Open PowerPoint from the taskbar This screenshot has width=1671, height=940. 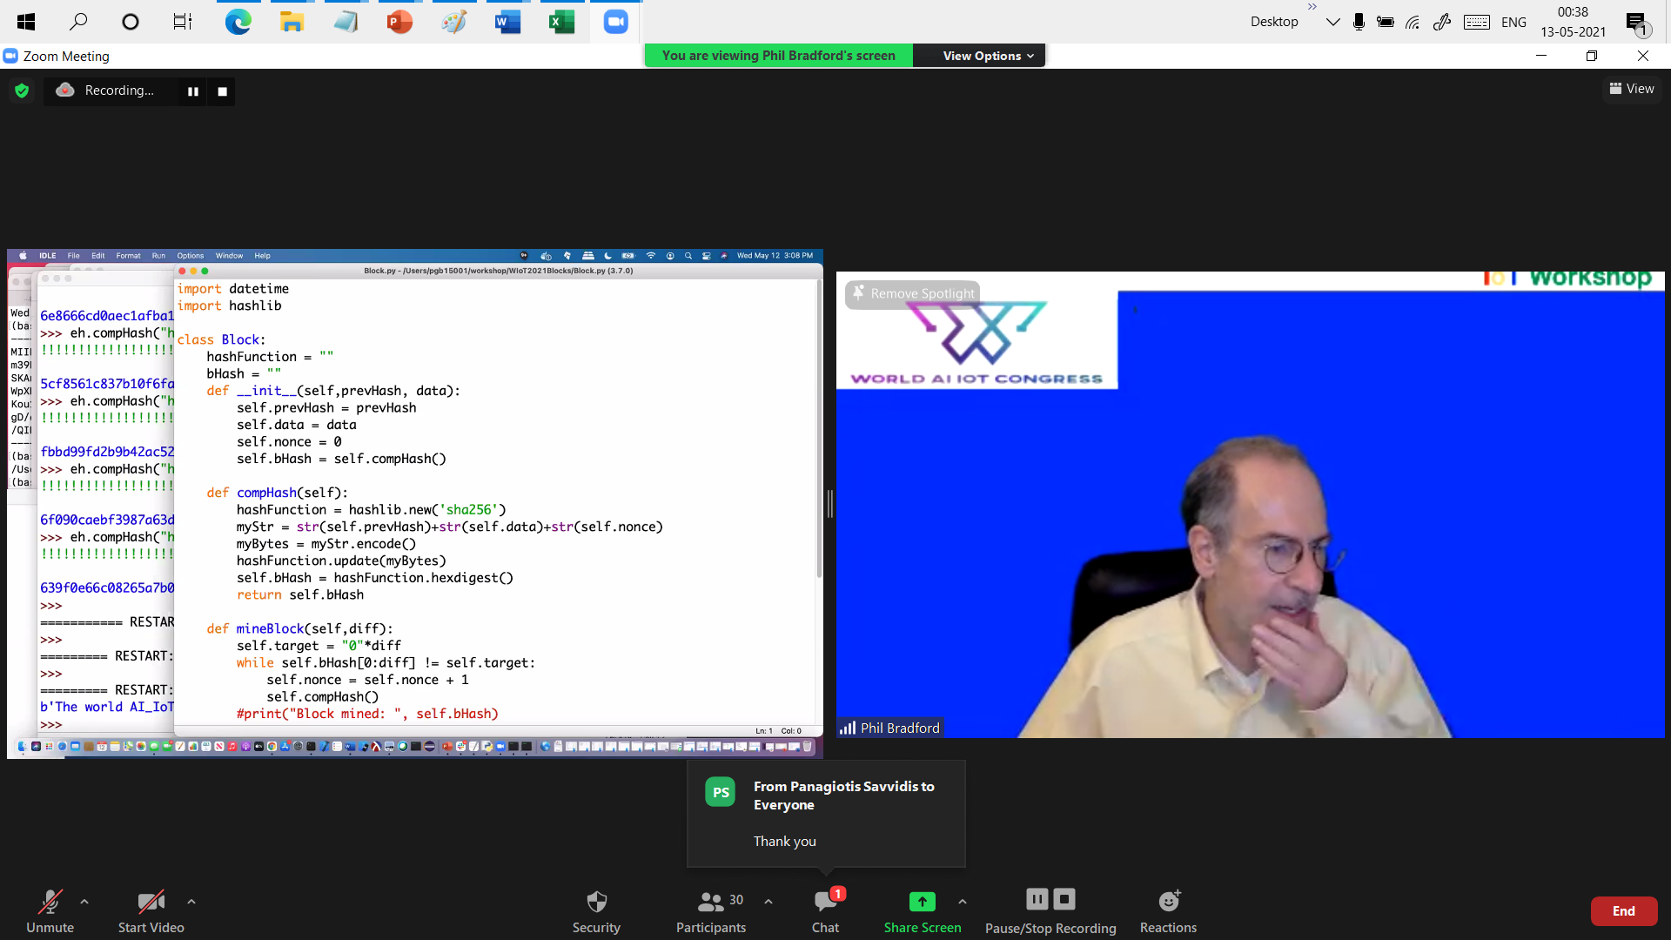399,22
